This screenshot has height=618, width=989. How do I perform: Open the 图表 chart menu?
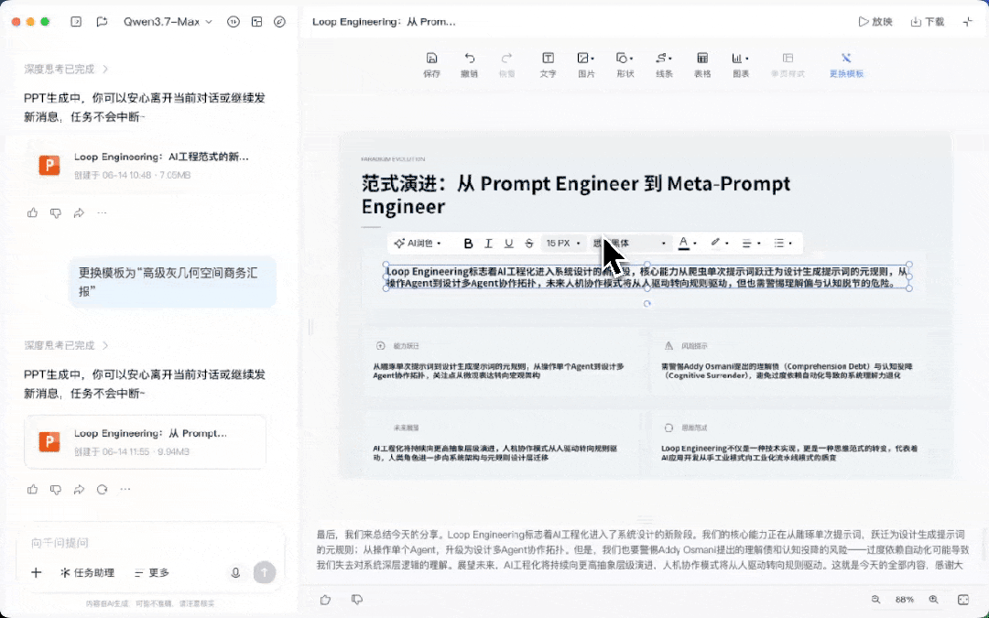point(741,64)
